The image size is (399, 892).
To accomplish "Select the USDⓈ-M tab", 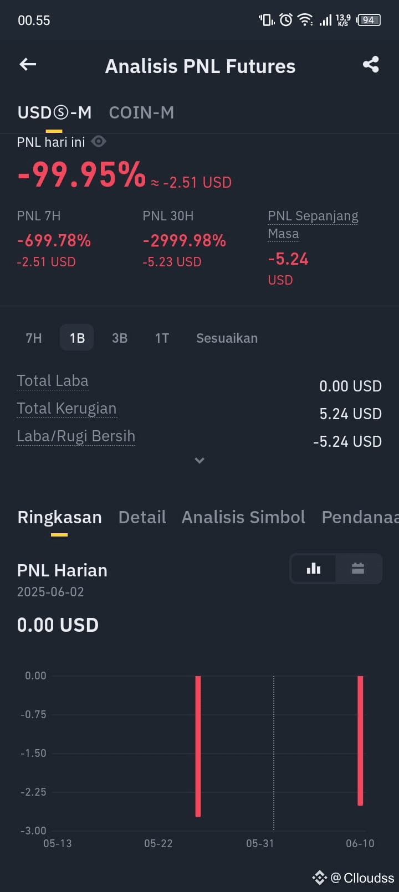I will tap(54, 112).
